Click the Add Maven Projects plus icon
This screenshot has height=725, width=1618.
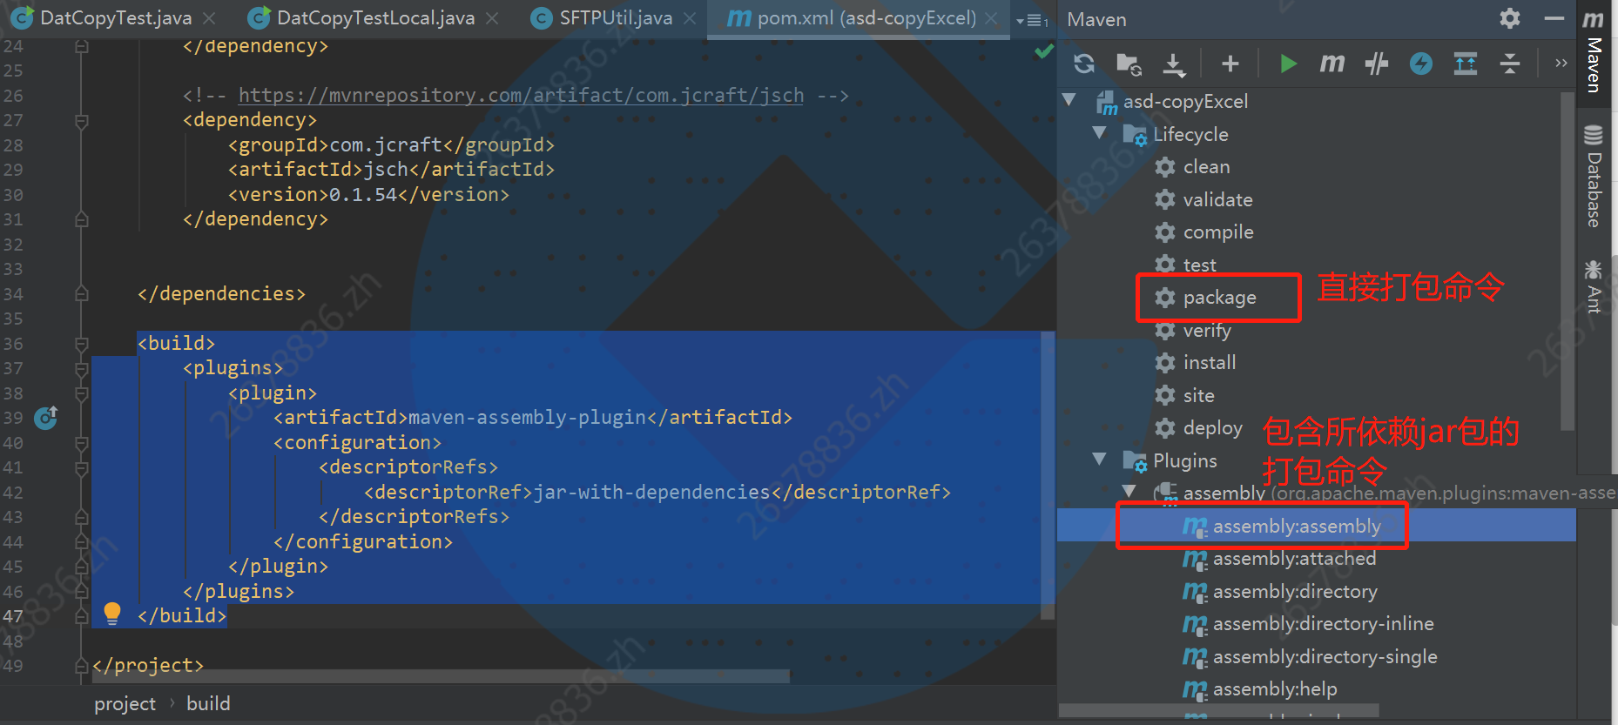(x=1230, y=64)
